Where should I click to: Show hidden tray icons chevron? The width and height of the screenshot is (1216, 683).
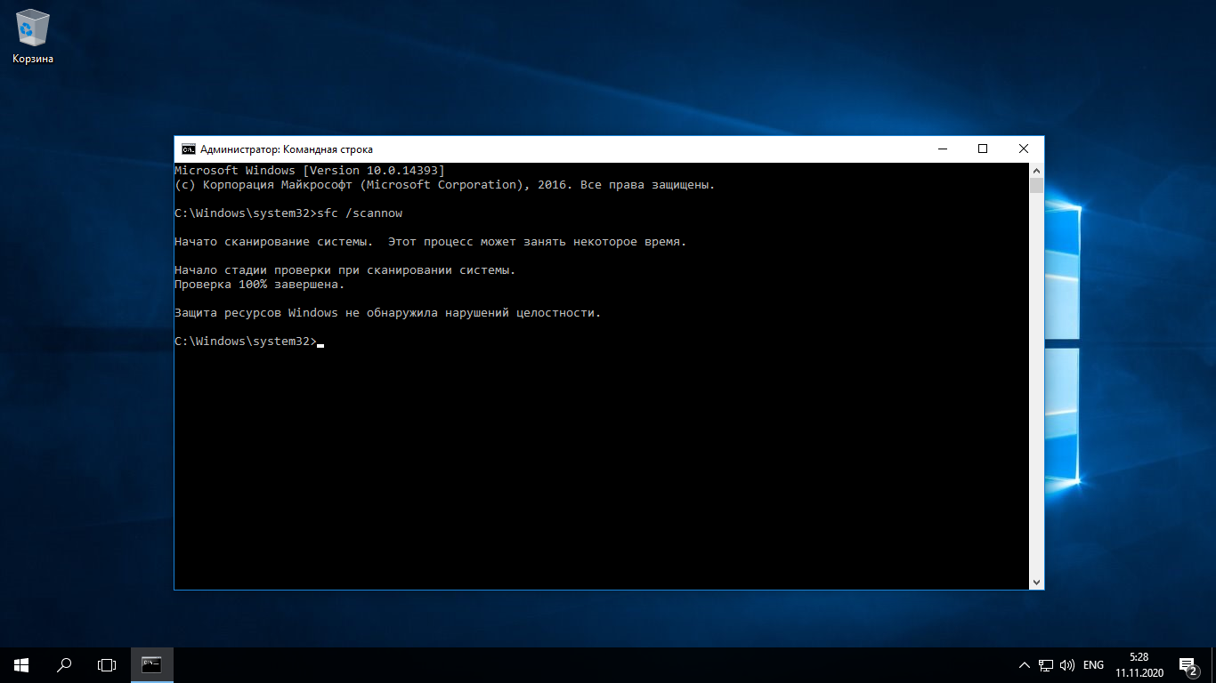(x=1025, y=665)
